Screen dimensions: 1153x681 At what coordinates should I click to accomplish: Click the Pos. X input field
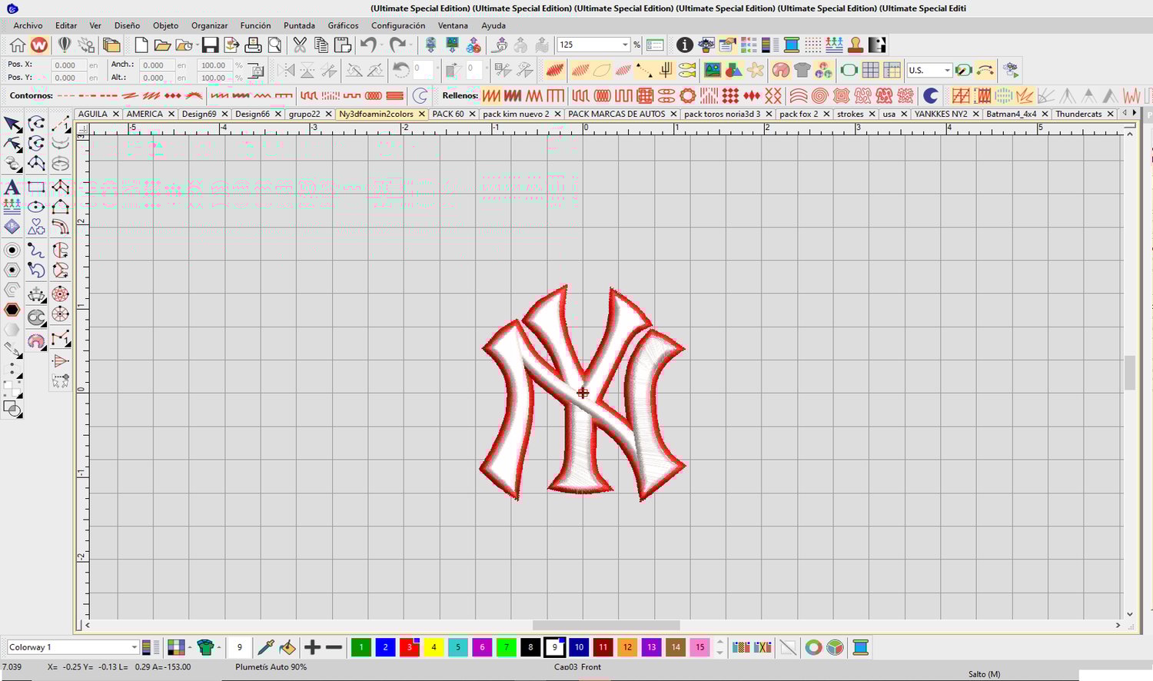click(68, 65)
